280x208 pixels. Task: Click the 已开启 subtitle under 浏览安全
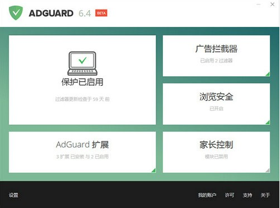(x=216, y=109)
